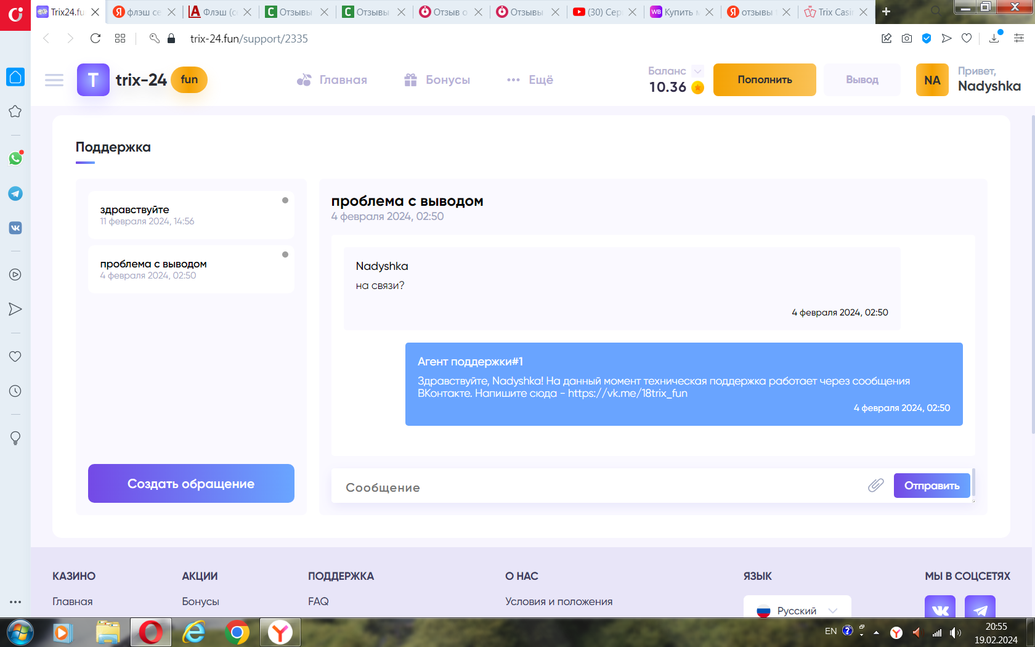Open Opera from the Windows taskbar
Screen dimensions: 1035x647
click(150, 632)
